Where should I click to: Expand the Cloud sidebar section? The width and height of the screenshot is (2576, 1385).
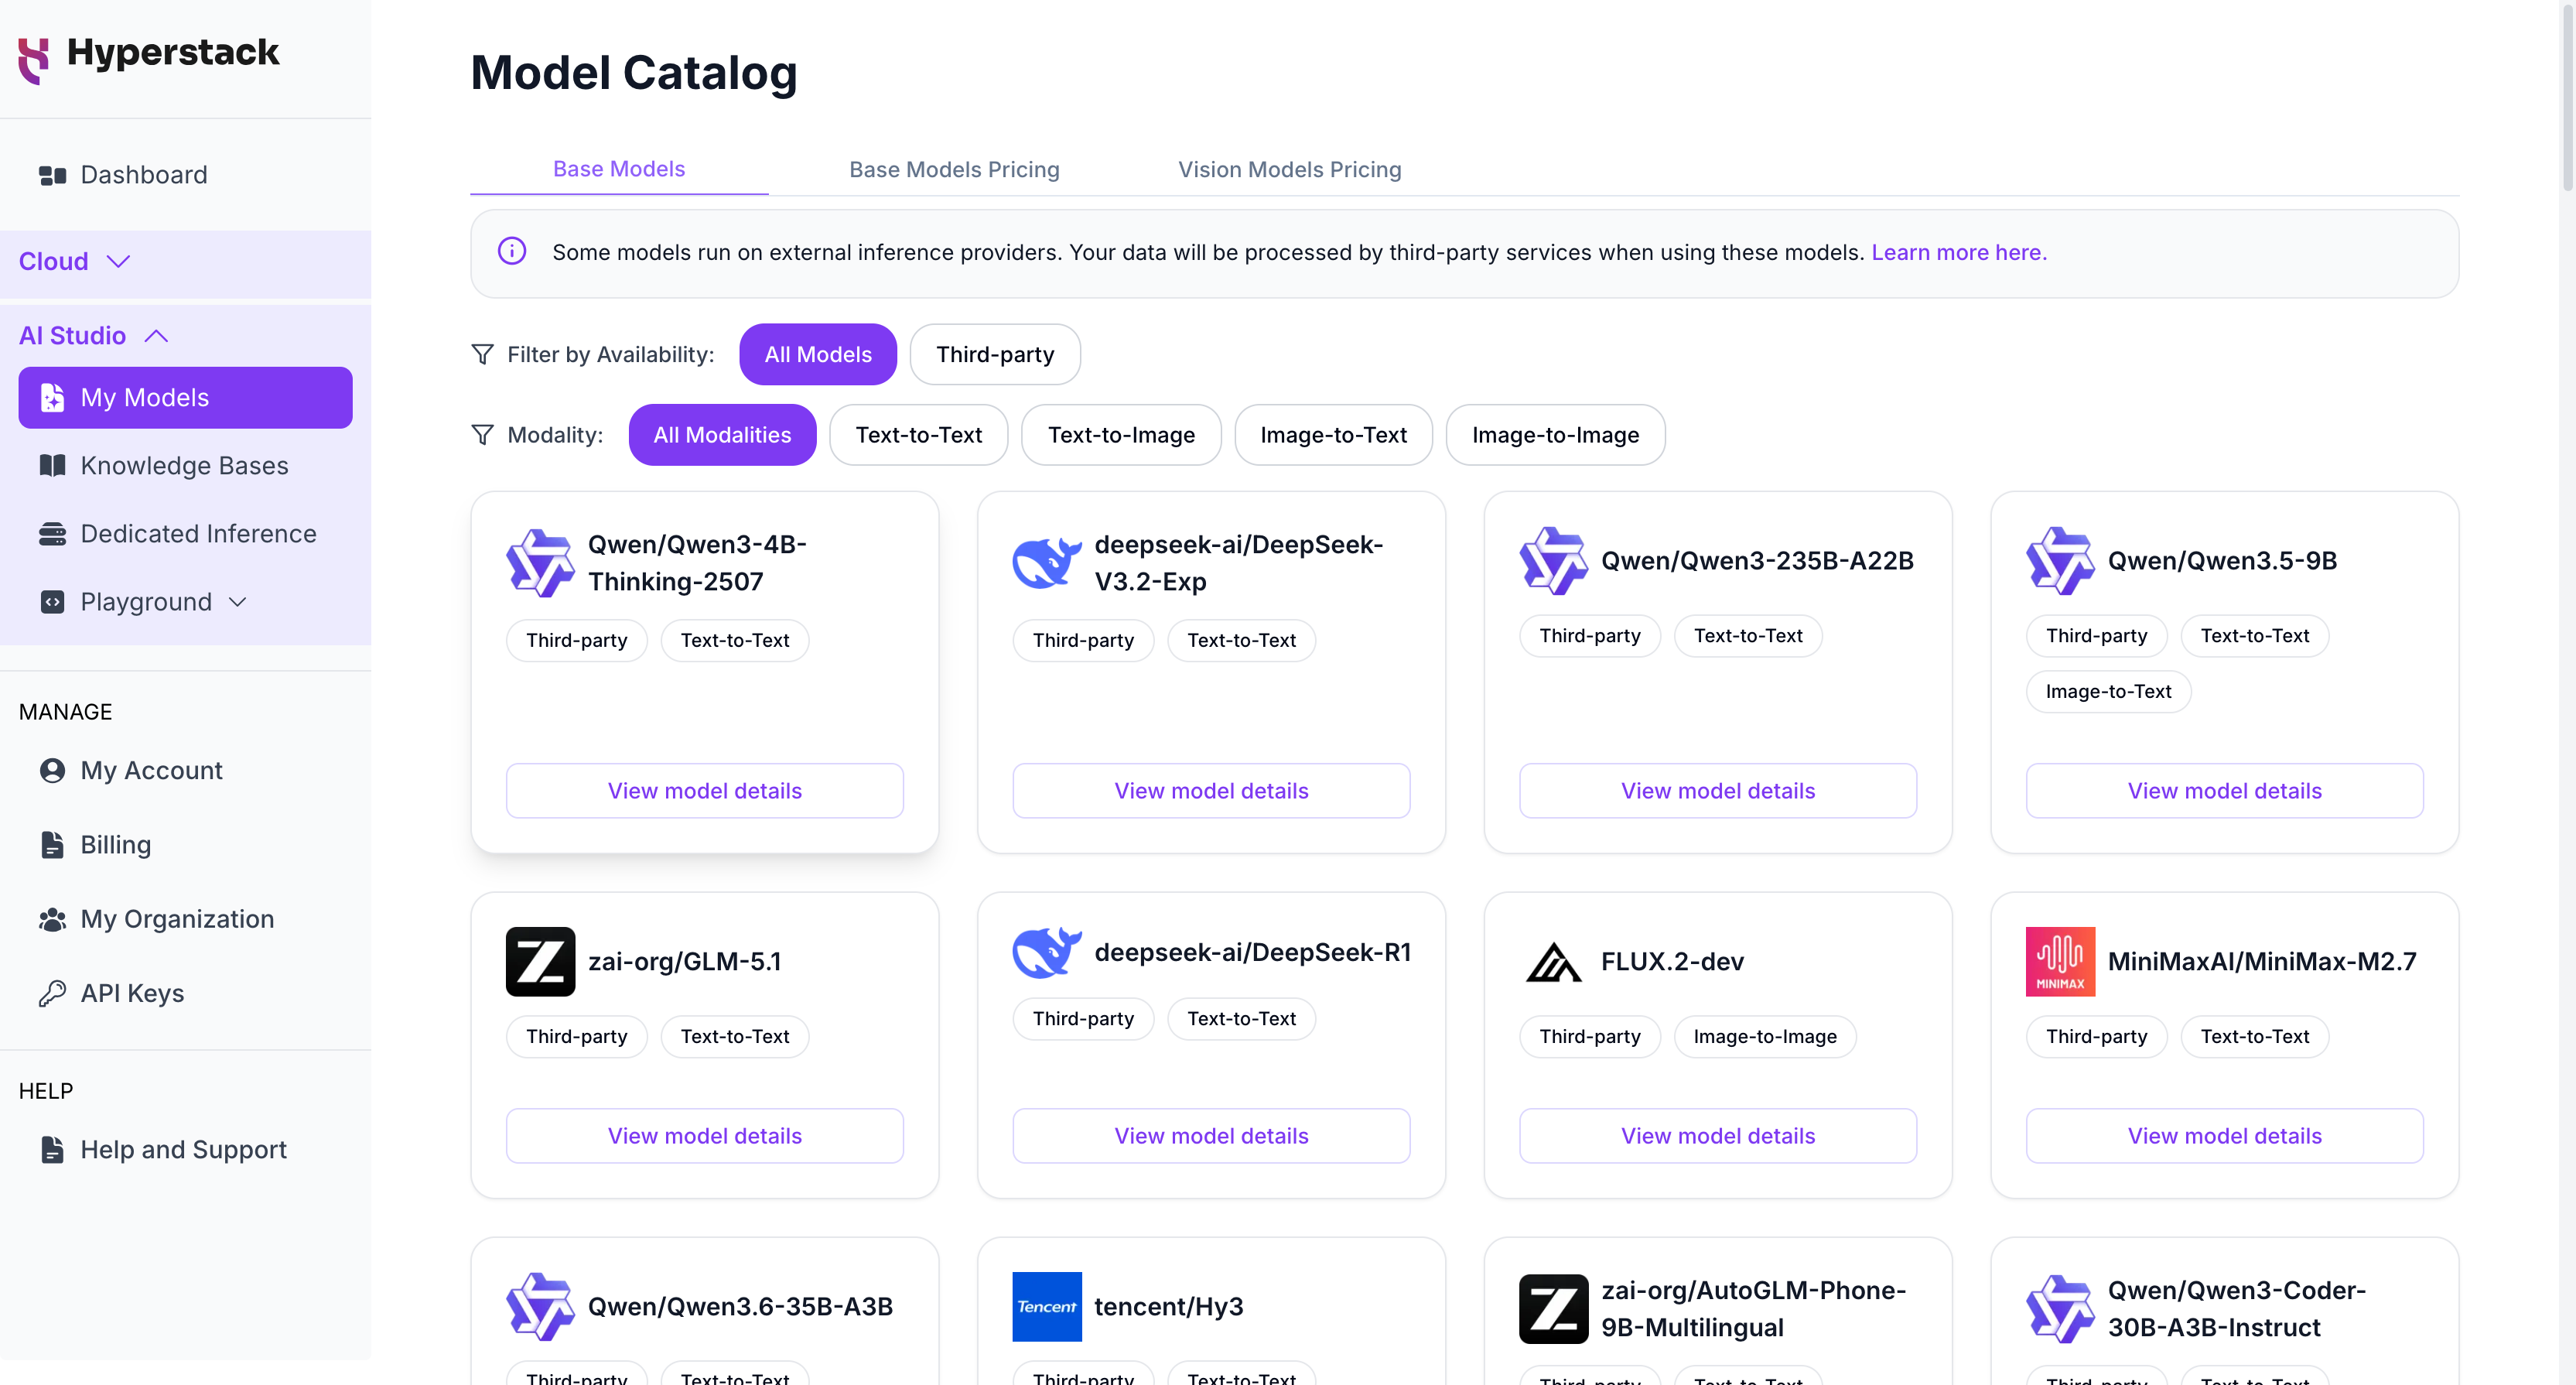[x=185, y=262]
